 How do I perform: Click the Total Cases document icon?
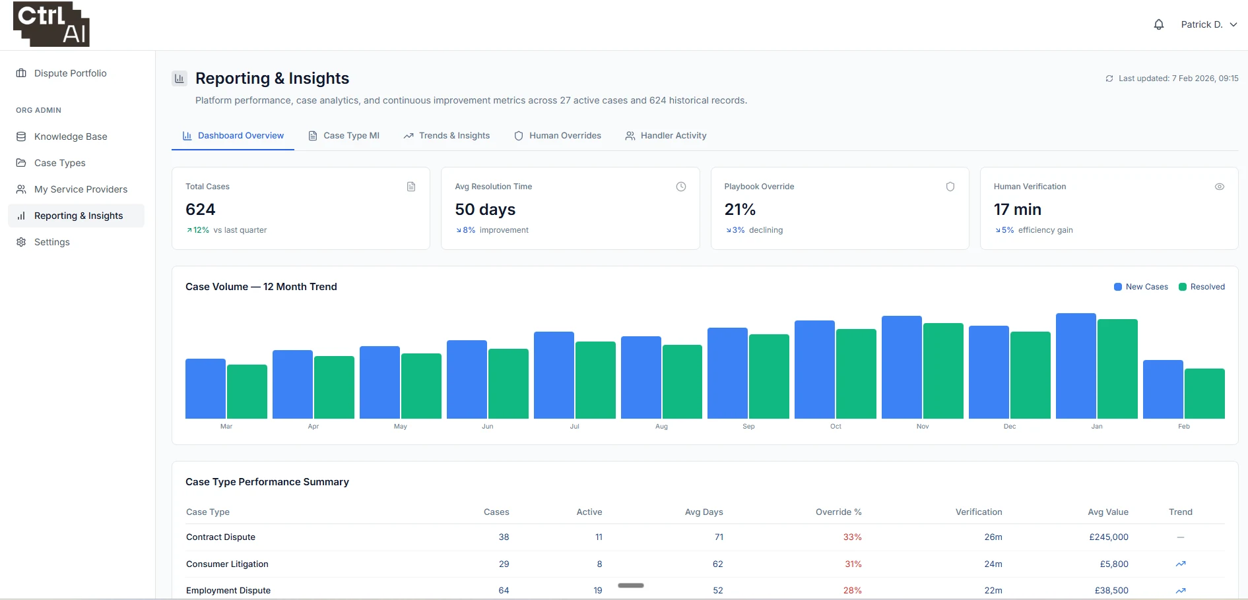(411, 187)
